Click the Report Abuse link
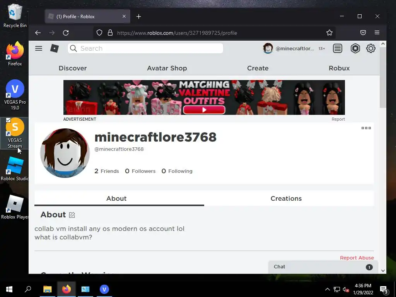The width and height of the screenshot is (396, 297). [x=357, y=258]
